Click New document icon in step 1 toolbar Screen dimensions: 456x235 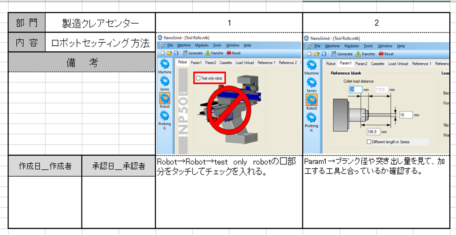coord(163,54)
